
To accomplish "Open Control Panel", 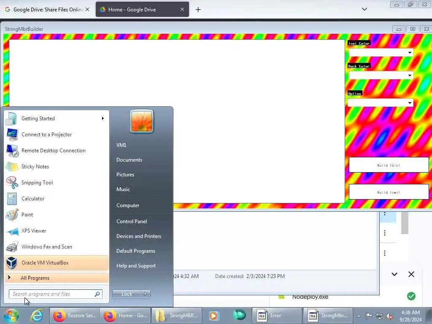I will [132, 221].
